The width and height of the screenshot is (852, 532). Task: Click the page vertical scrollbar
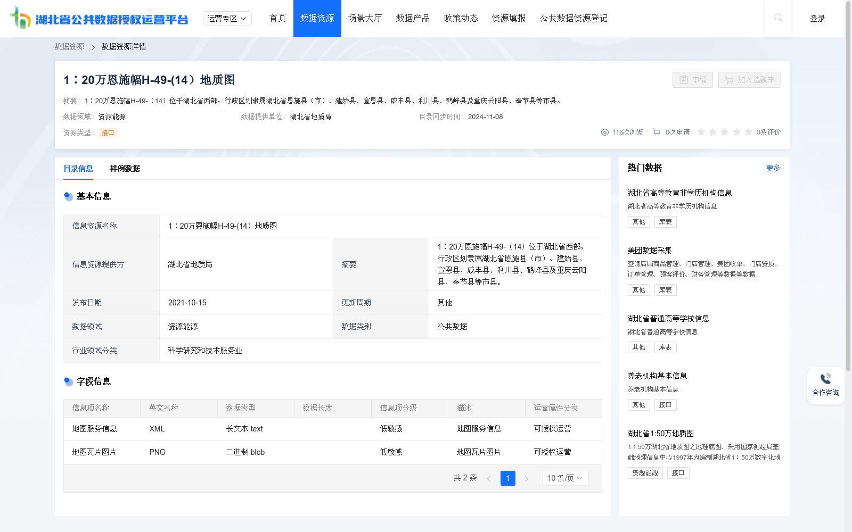coord(848,186)
